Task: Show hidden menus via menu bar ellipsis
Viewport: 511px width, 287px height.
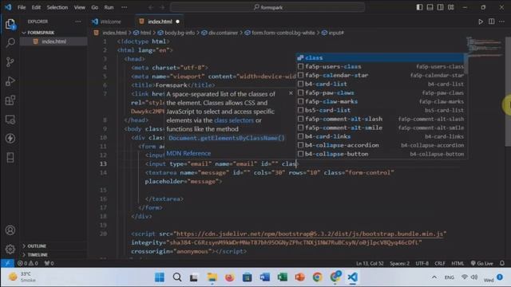Action: point(125,7)
